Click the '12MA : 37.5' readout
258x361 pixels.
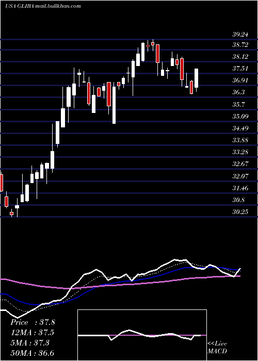pyautogui.click(x=33, y=333)
